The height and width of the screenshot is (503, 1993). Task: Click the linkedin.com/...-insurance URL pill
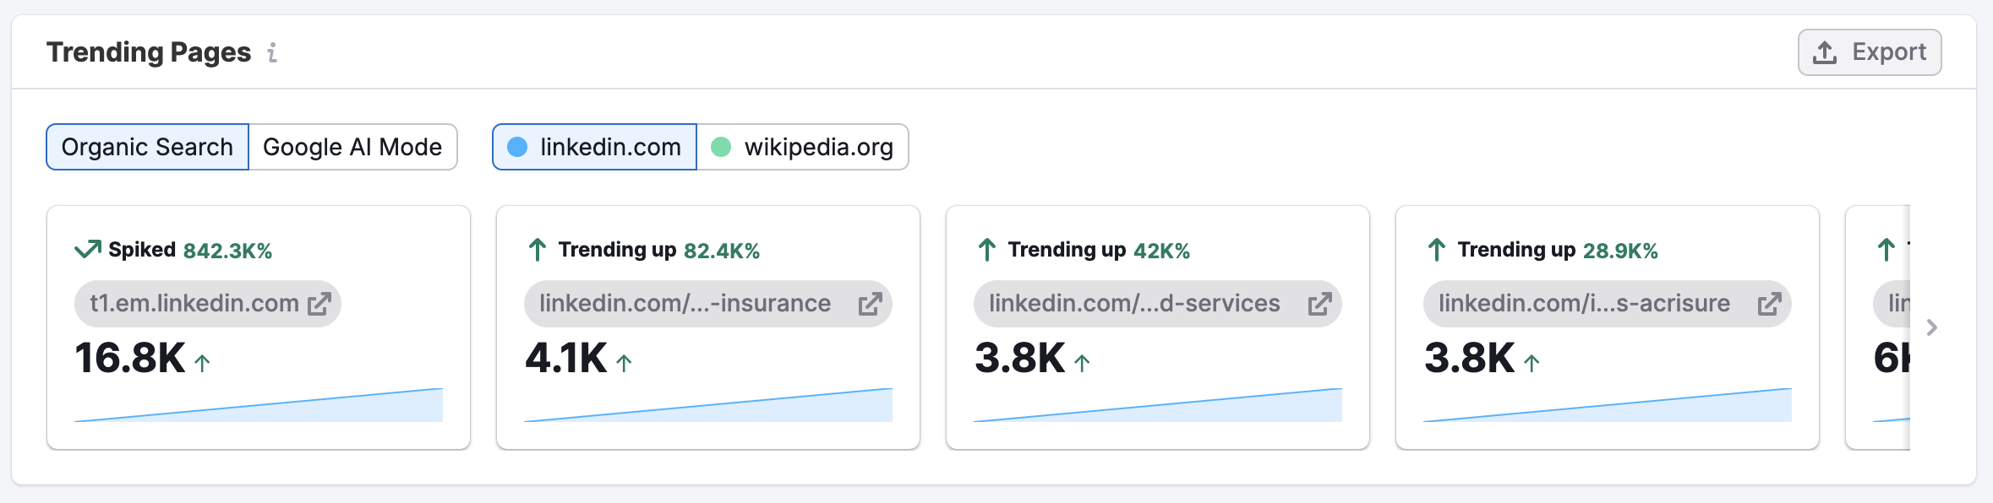point(685,304)
